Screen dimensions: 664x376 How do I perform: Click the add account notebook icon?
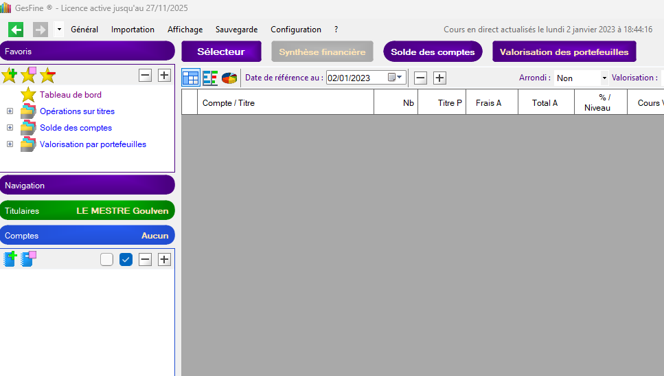coord(10,259)
